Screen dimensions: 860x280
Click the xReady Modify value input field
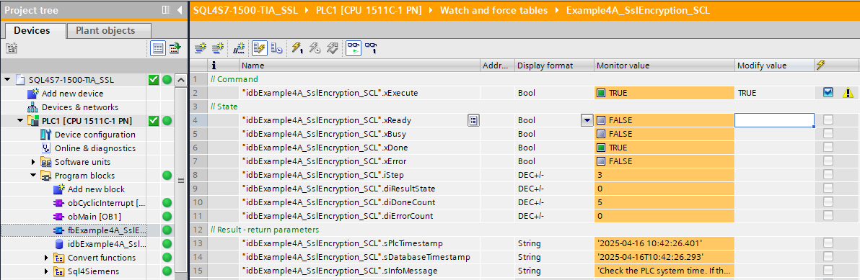click(774, 120)
